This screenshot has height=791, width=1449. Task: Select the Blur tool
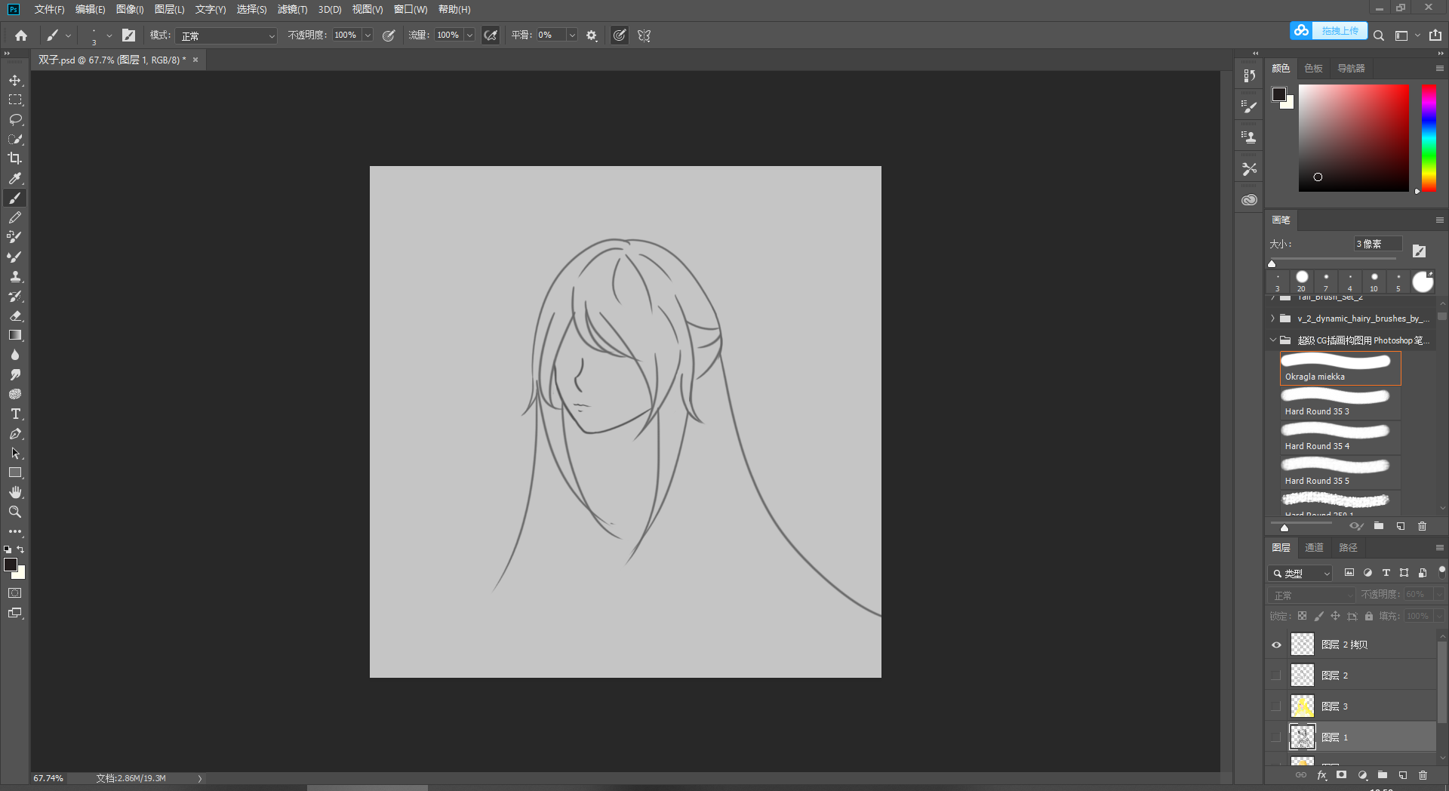(15, 355)
